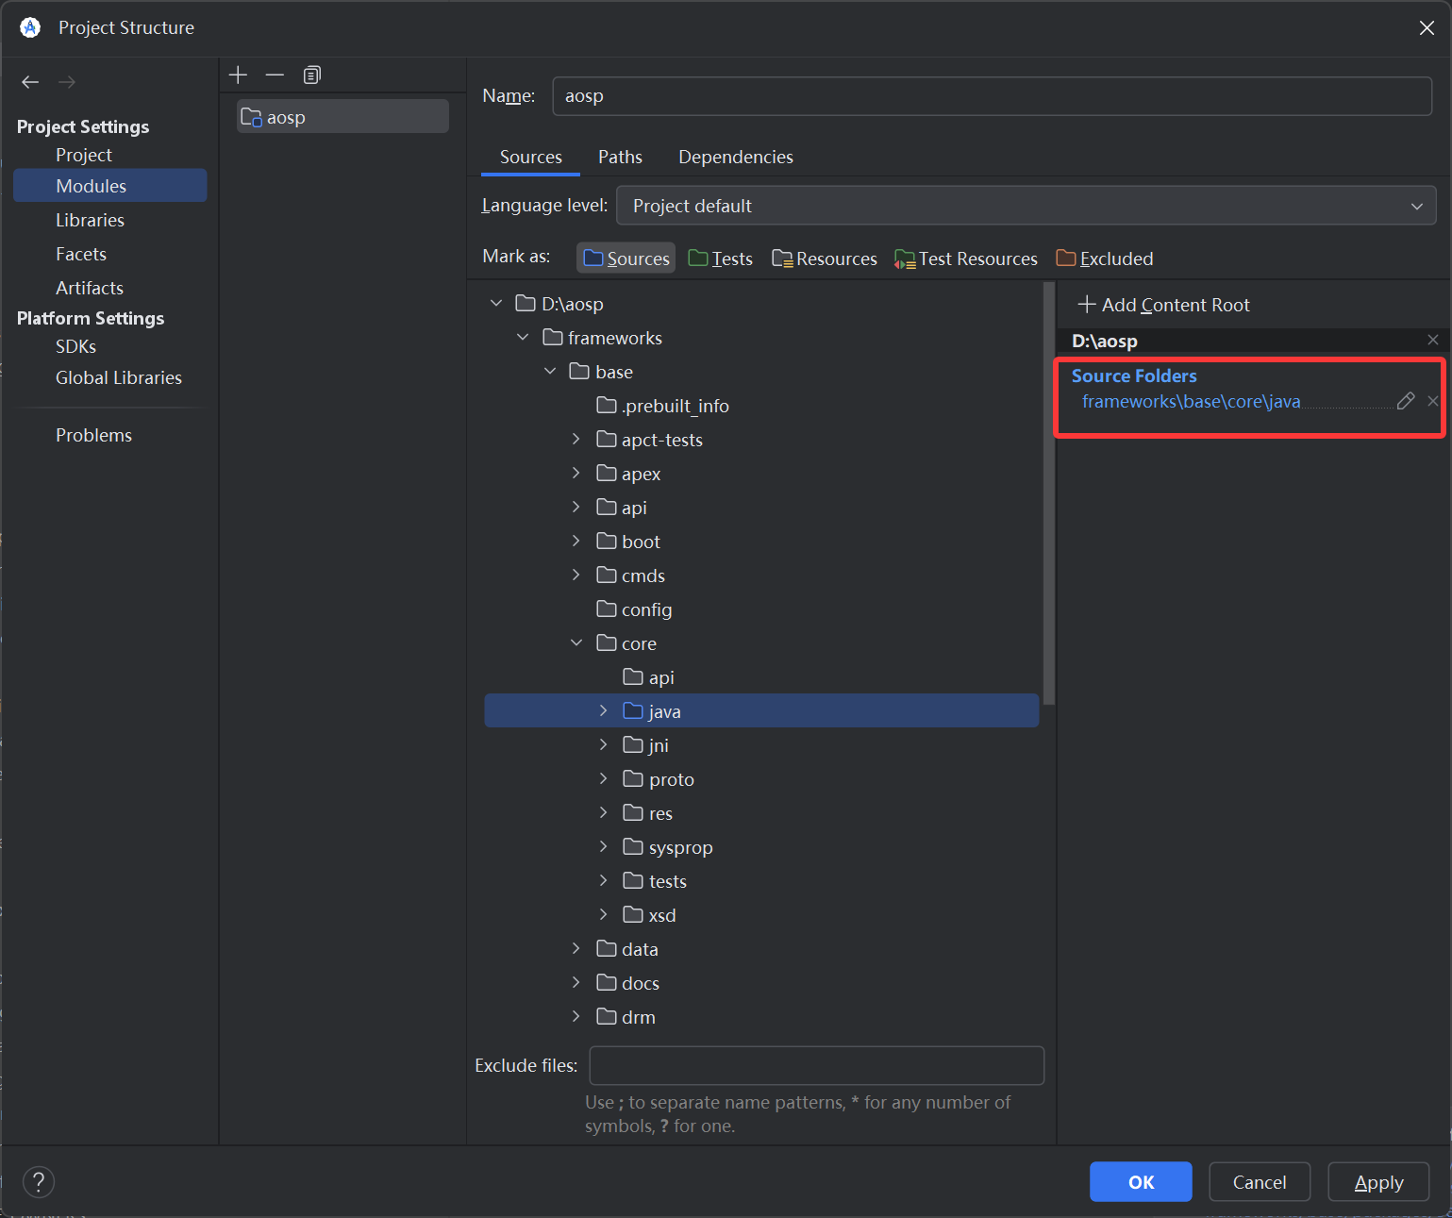Screen dimensions: 1452x1218
Task: Mark selected folder as Resources
Action: pyautogui.click(x=825, y=258)
